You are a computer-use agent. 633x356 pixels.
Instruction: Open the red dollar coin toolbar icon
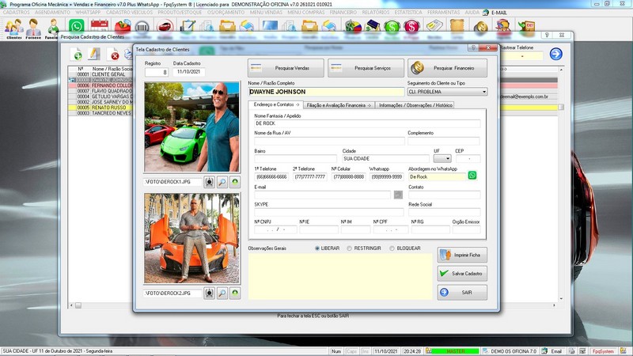(411, 27)
